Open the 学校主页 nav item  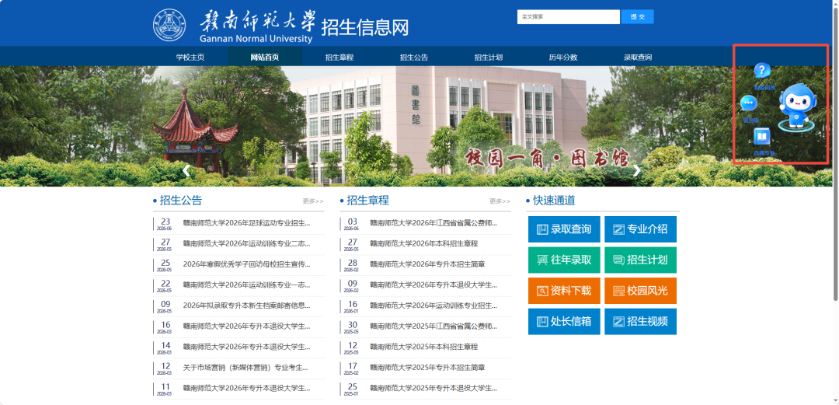190,58
